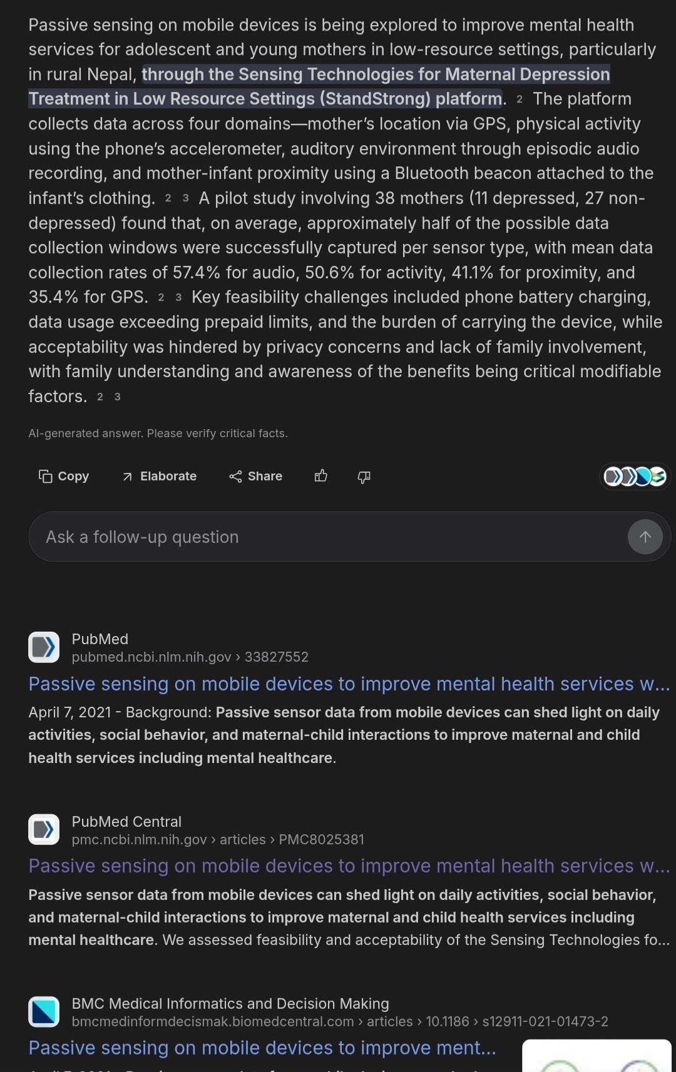Screen dimensions: 676x1072
Task: Click the PubMed Central favicon icon
Action: [x=44, y=829]
